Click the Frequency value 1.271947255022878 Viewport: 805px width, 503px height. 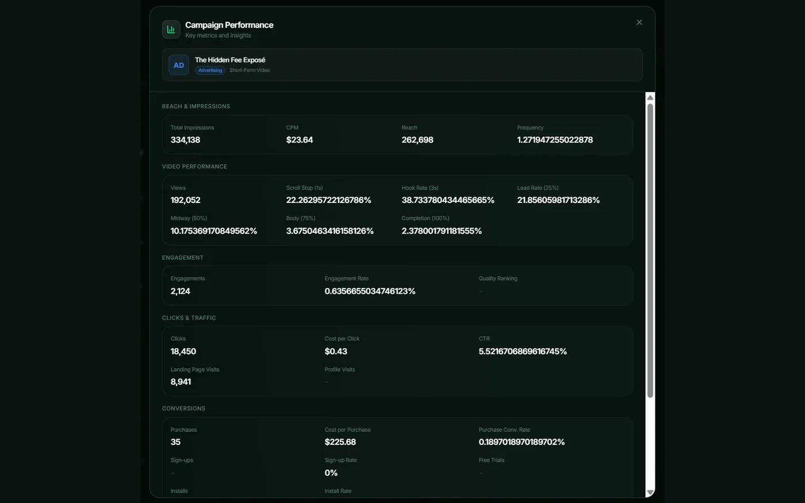coord(555,140)
